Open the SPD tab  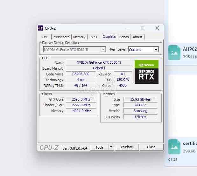(x=94, y=37)
